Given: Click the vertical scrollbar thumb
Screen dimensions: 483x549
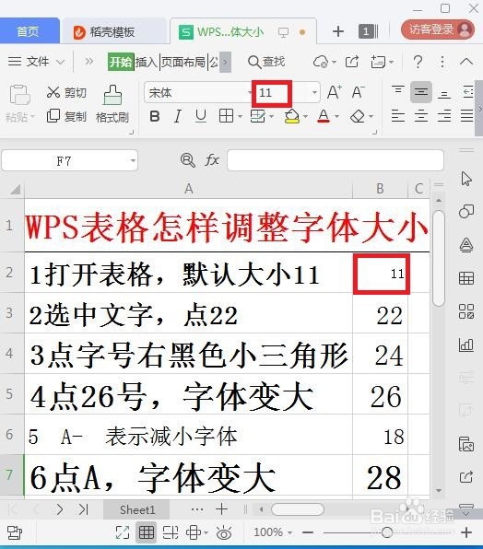Looking at the screenshot, I should 438,258.
